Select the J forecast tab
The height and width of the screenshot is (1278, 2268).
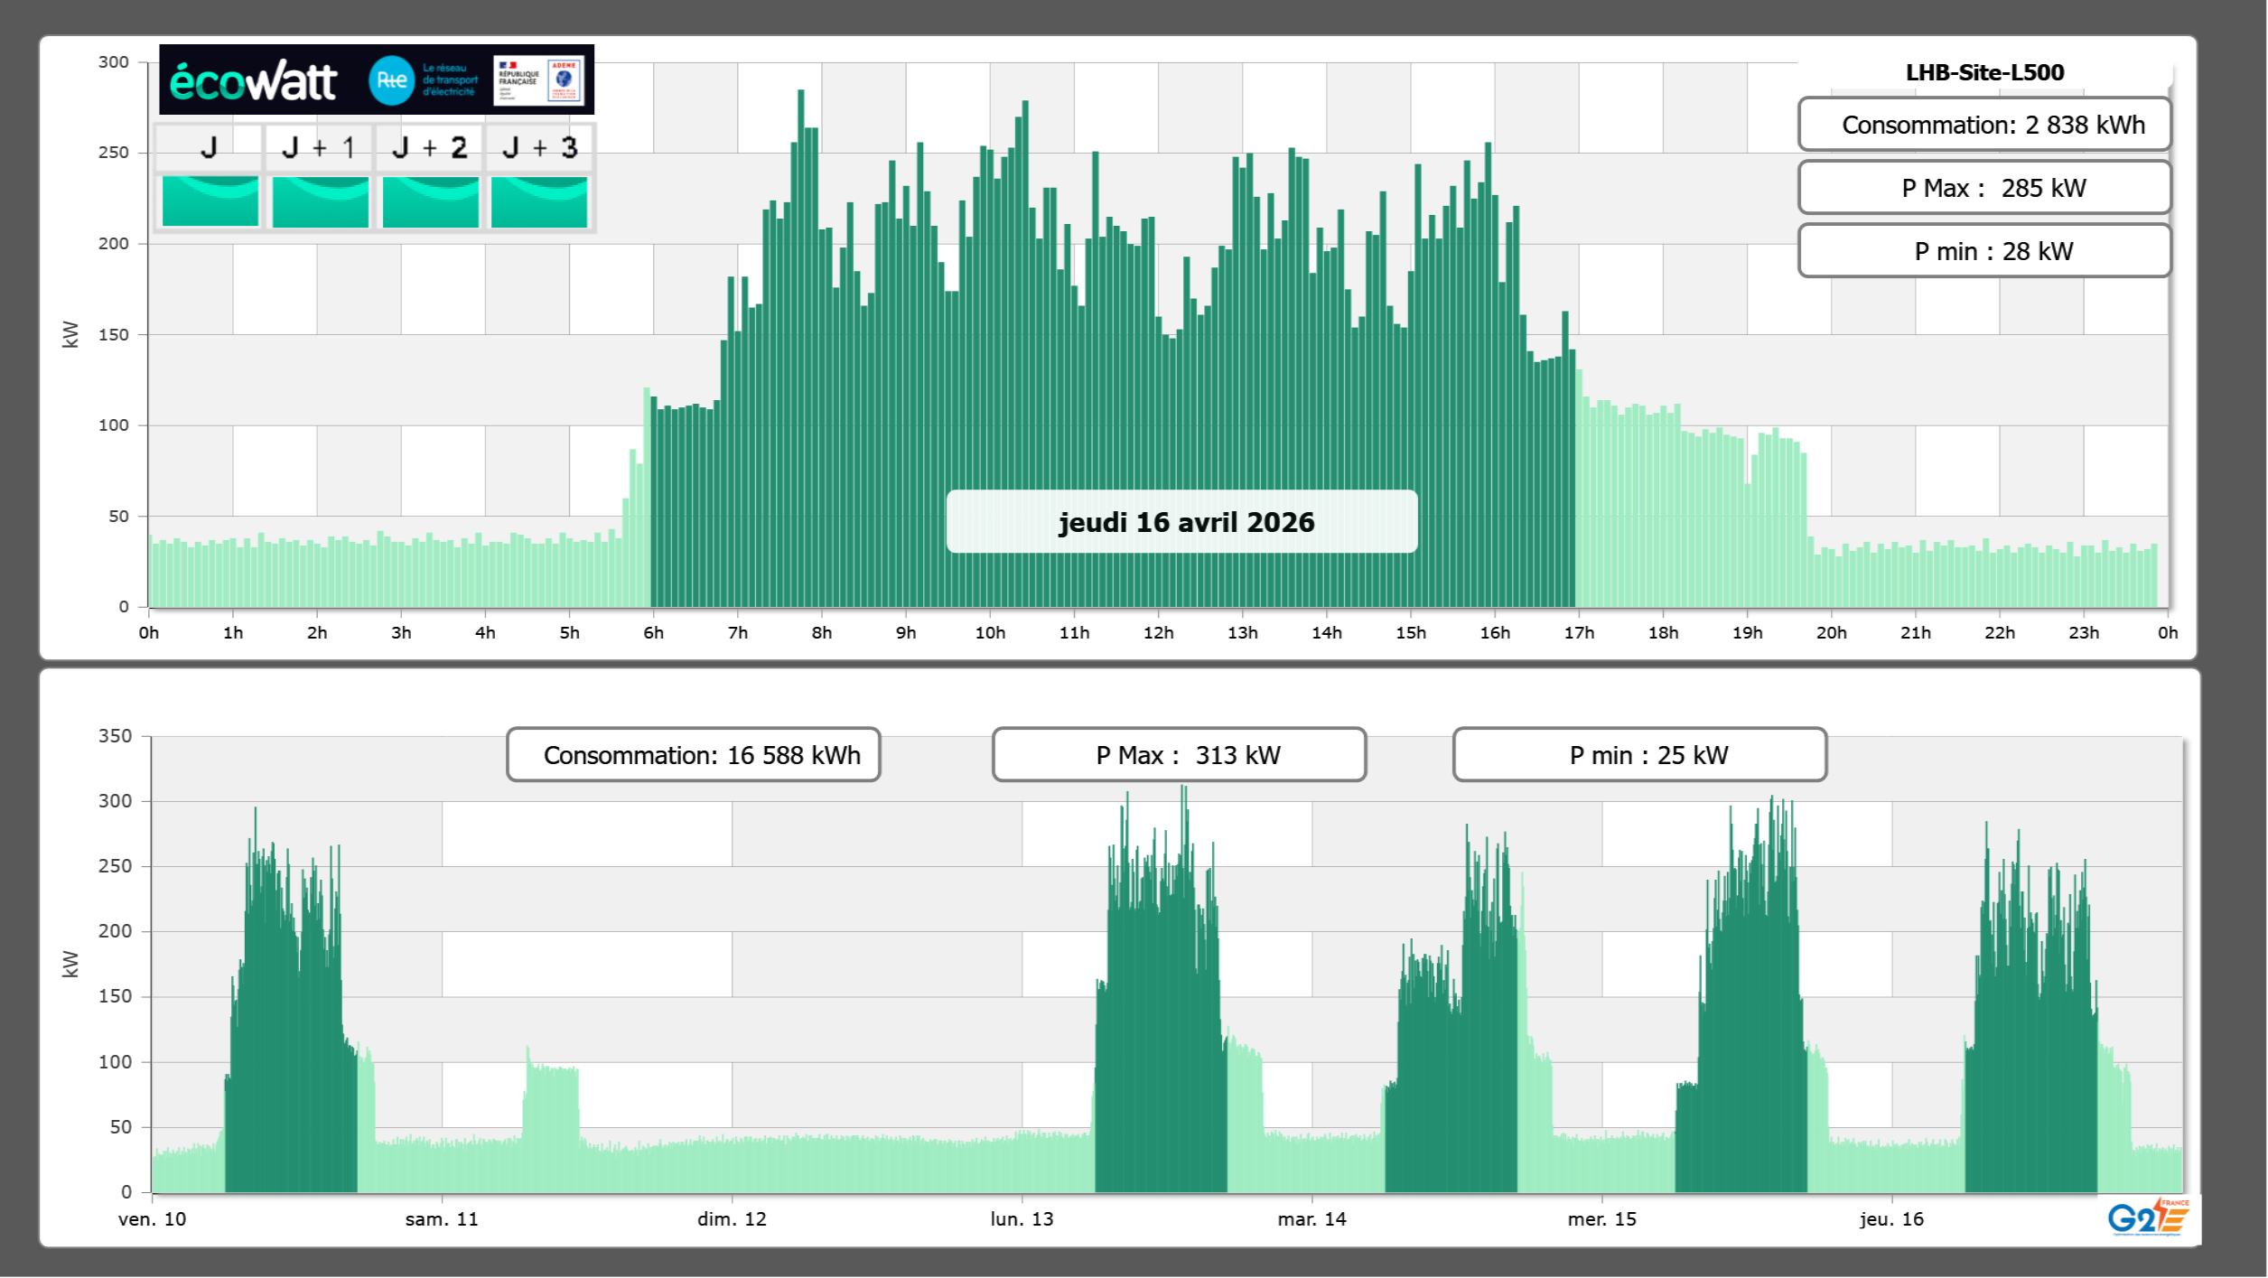209,147
